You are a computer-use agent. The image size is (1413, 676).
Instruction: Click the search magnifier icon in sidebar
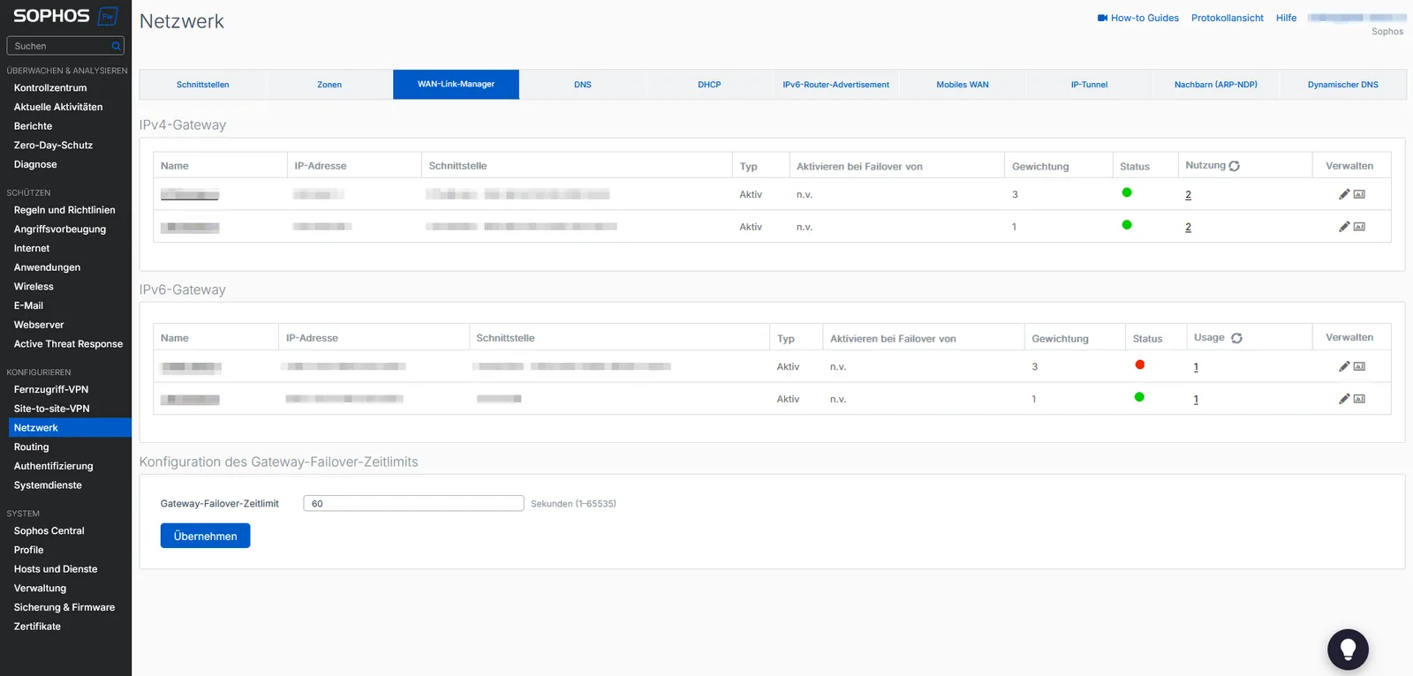116,46
